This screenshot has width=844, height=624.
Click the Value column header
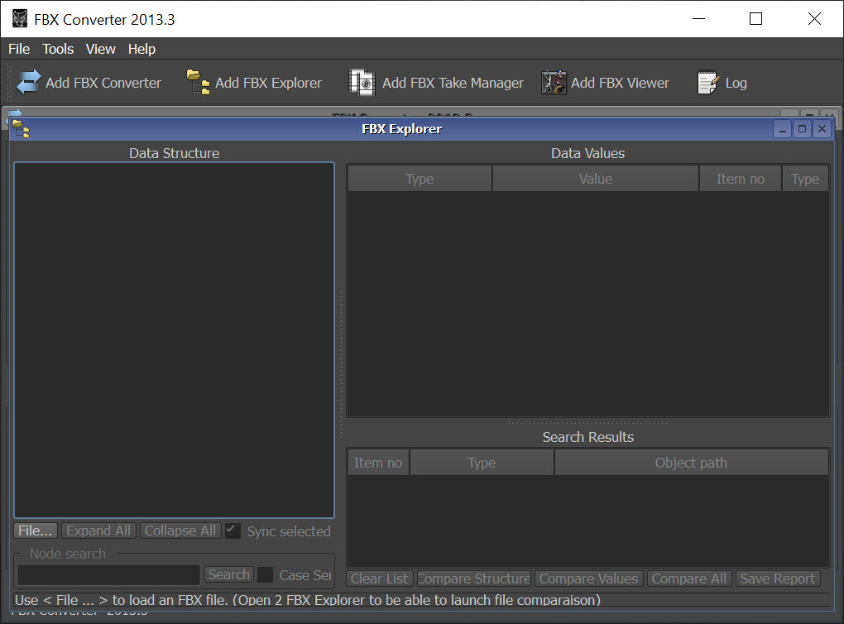595,179
